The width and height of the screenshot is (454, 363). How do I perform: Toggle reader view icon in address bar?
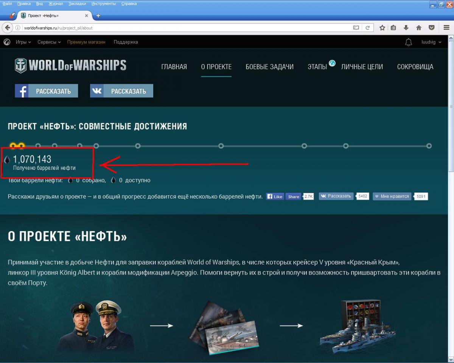tap(356, 28)
